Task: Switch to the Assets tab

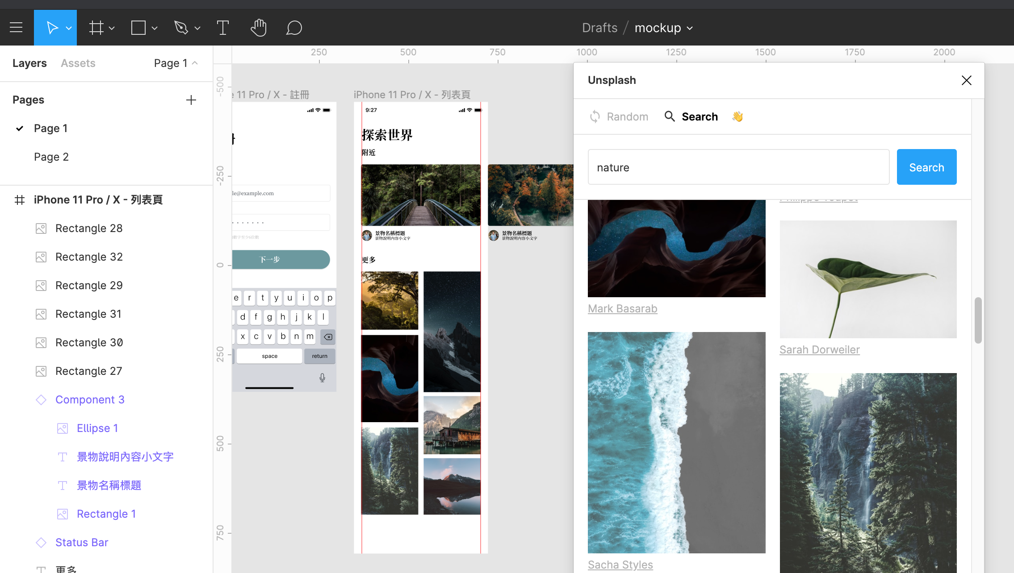Action: tap(78, 63)
